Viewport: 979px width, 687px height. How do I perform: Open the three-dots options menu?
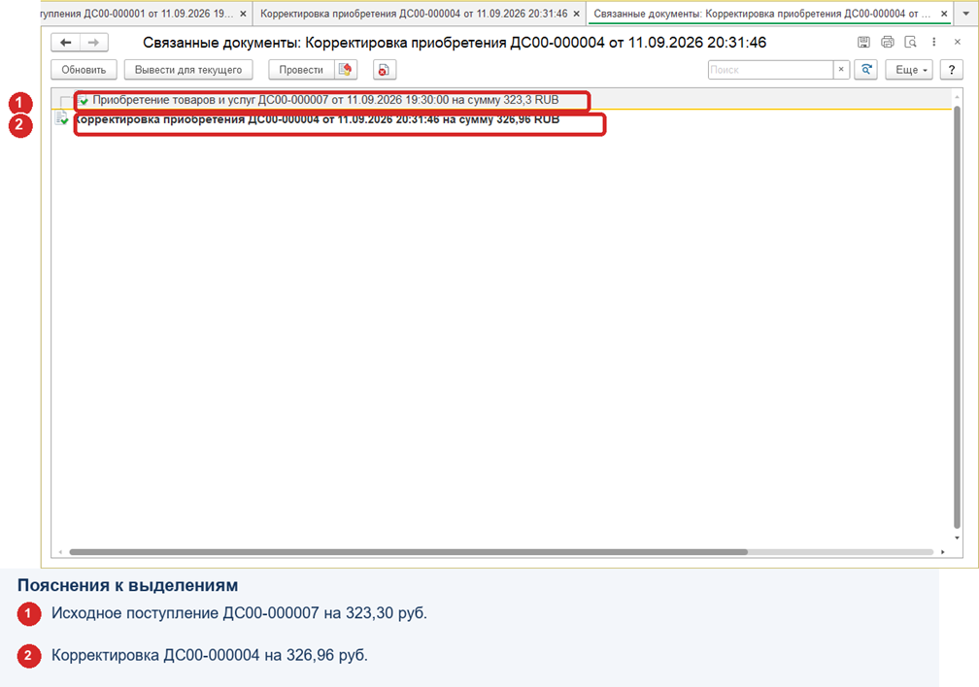[x=934, y=42]
